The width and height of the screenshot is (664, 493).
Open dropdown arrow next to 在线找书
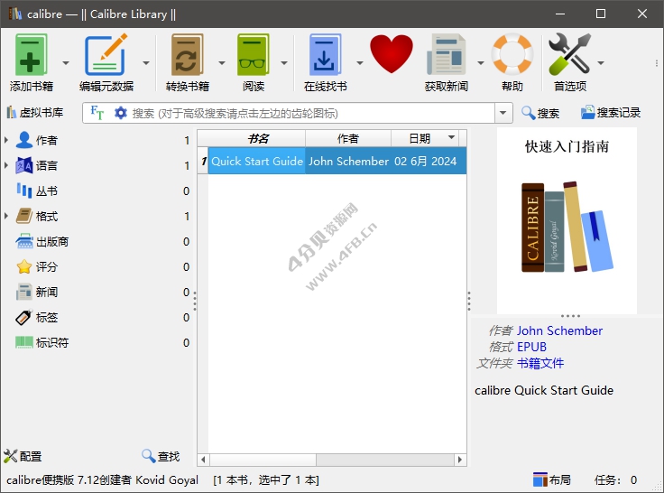(360, 63)
